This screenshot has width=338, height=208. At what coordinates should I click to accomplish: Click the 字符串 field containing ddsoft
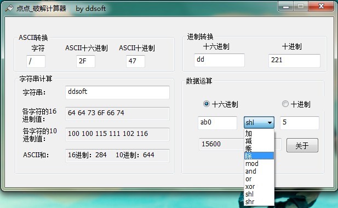coord(117,92)
